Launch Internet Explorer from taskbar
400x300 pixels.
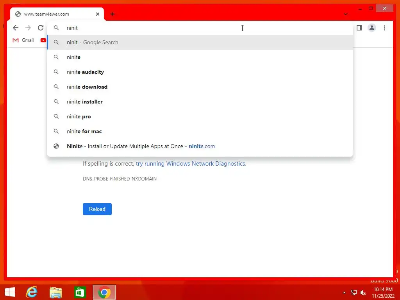click(32, 292)
